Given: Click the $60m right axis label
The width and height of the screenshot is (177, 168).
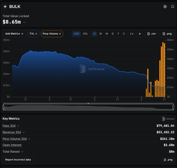Looking at the screenshot, I should [x=170, y=40].
